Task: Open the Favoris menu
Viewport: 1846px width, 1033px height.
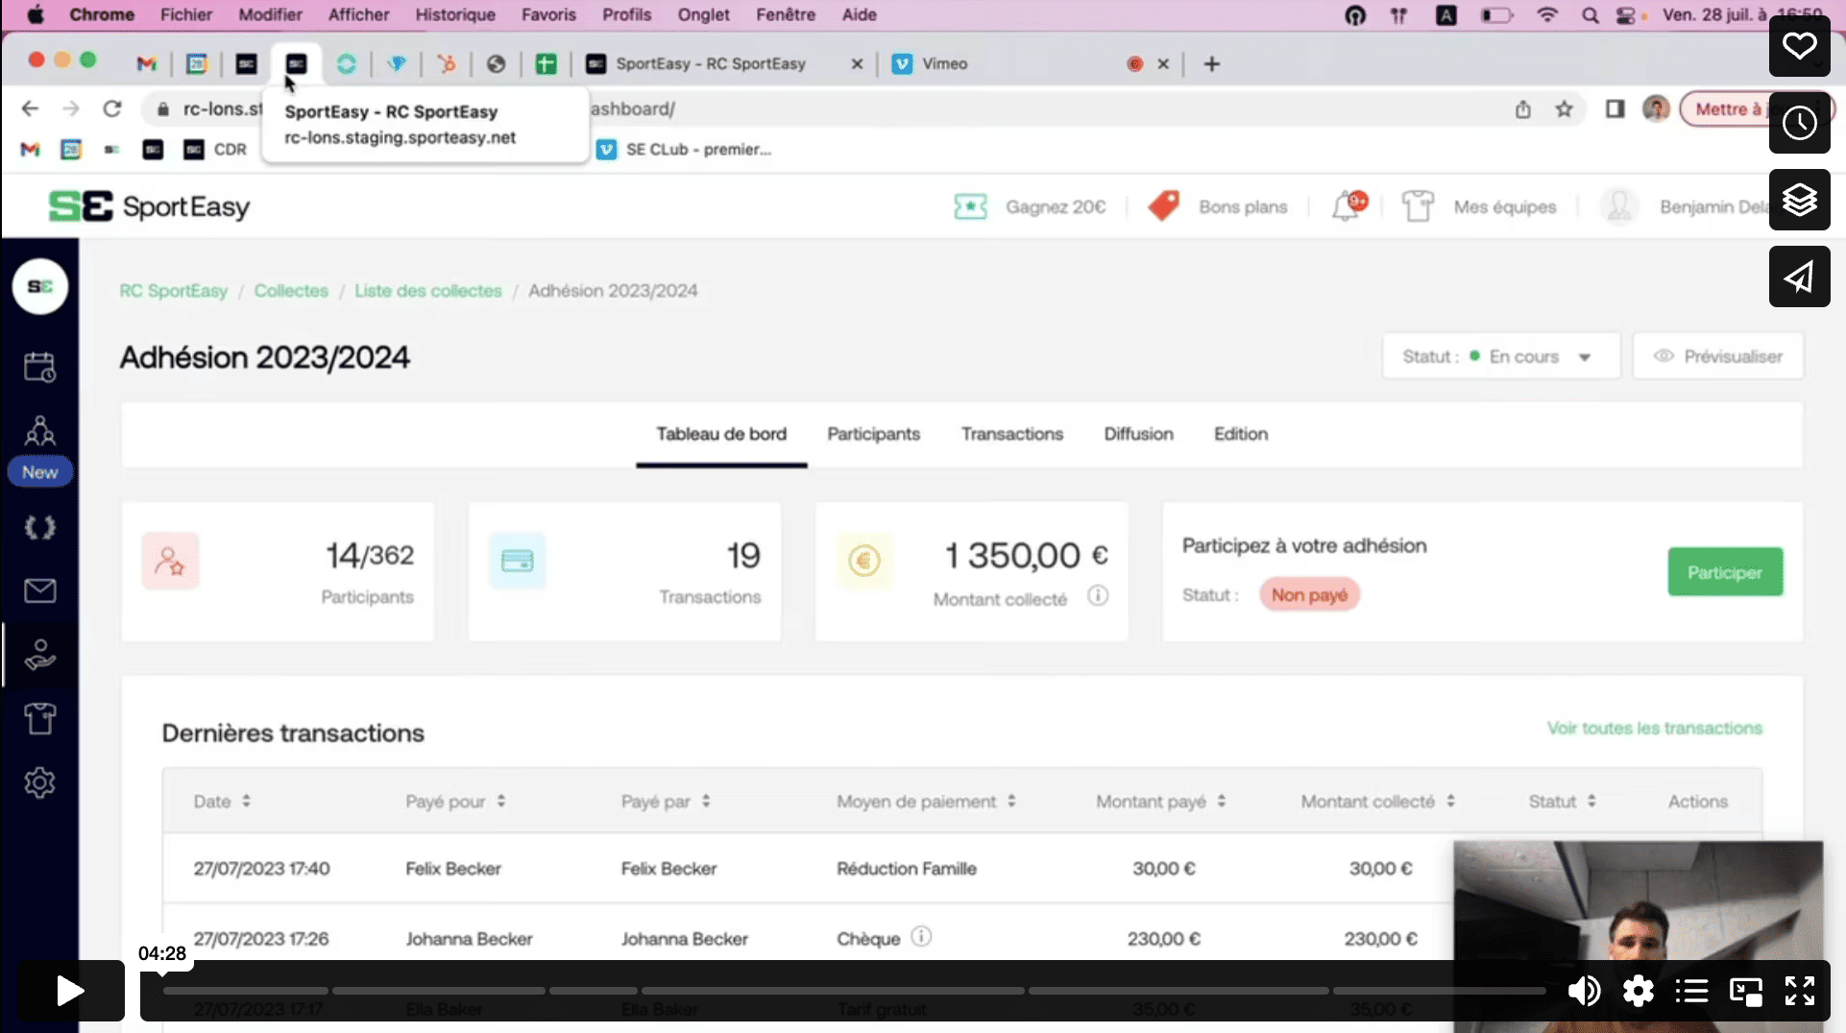Action: 548,14
